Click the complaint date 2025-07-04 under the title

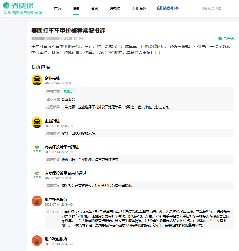click(x=73, y=39)
